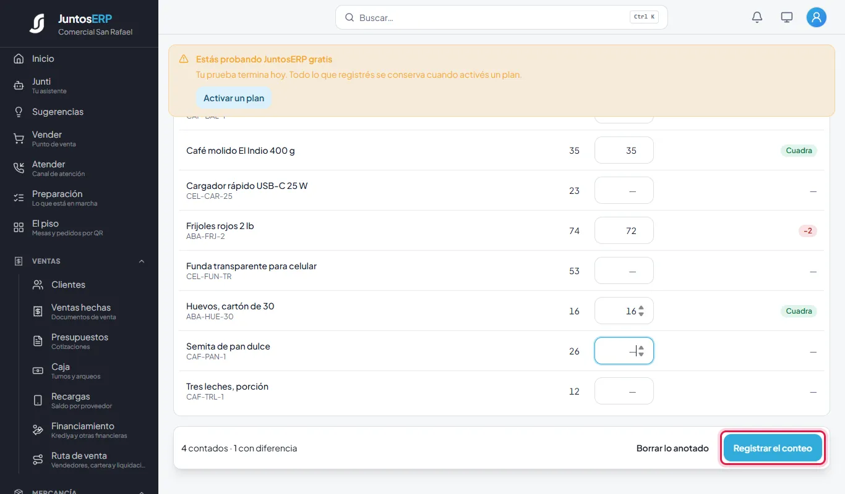Click the warning triangle in trial banner

184,59
